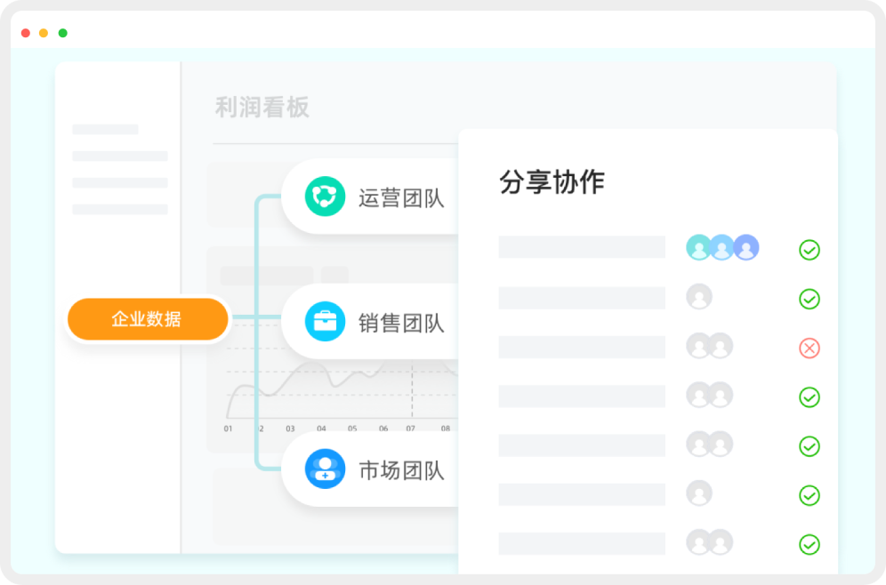Click the blue marketing team (市场团队) icon
The image size is (886, 585).
pyautogui.click(x=324, y=469)
